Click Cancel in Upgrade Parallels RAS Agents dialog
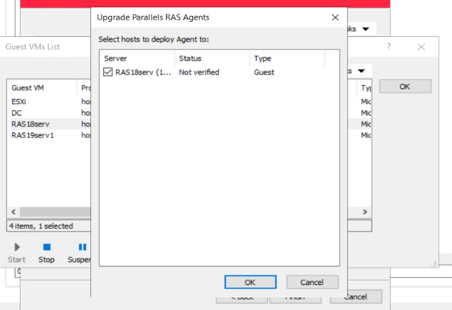 click(312, 282)
